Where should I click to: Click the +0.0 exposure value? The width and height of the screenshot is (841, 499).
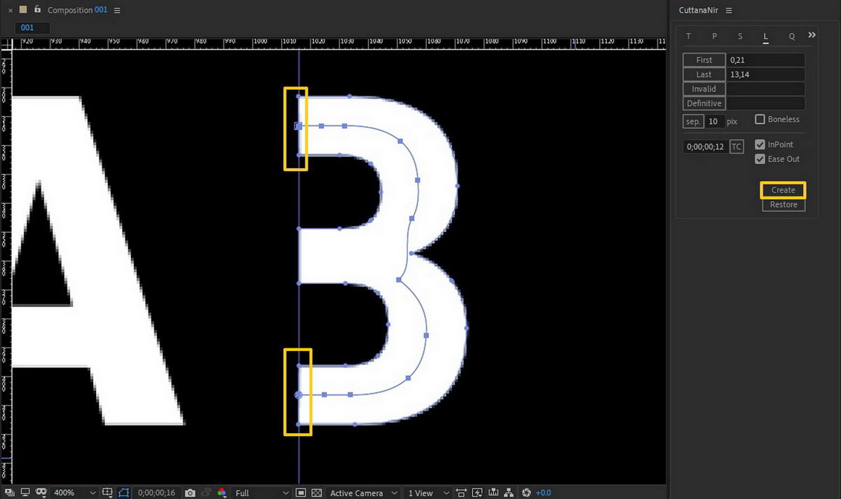click(x=543, y=493)
